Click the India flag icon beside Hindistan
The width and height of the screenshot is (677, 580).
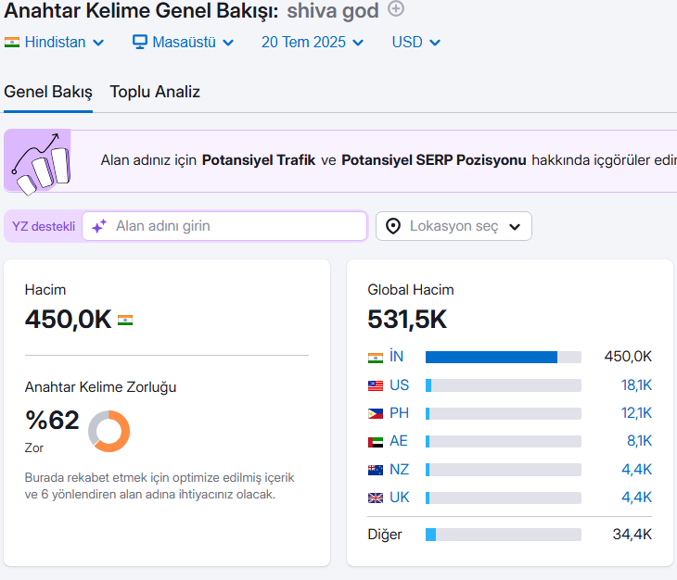click(x=12, y=43)
